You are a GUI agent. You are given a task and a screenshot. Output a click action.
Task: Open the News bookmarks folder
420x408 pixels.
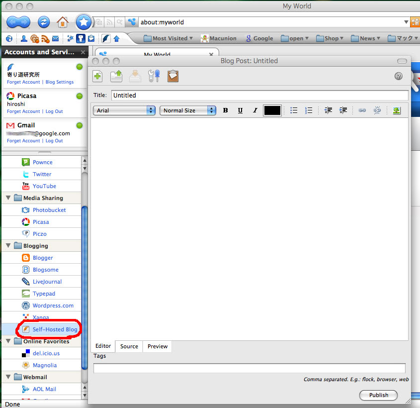pos(365,39)
